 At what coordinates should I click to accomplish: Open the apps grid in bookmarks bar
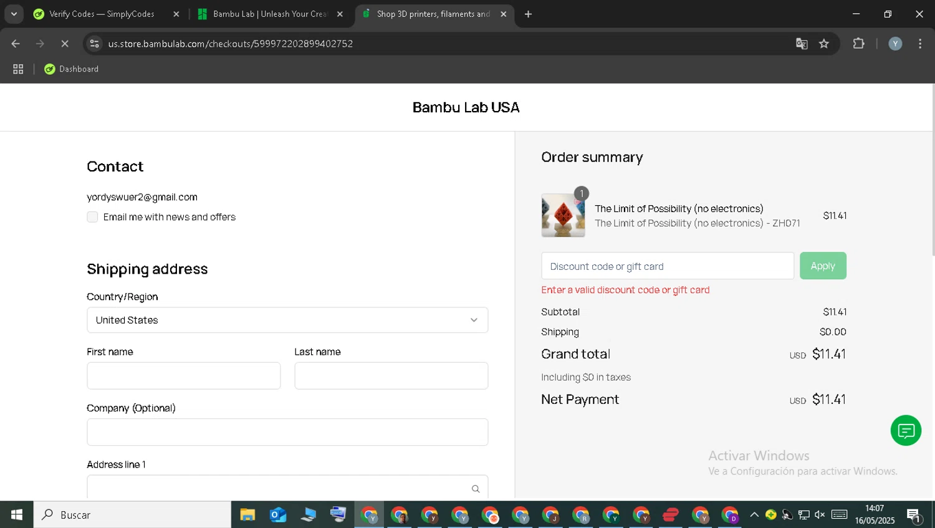[x=18, y=69]
